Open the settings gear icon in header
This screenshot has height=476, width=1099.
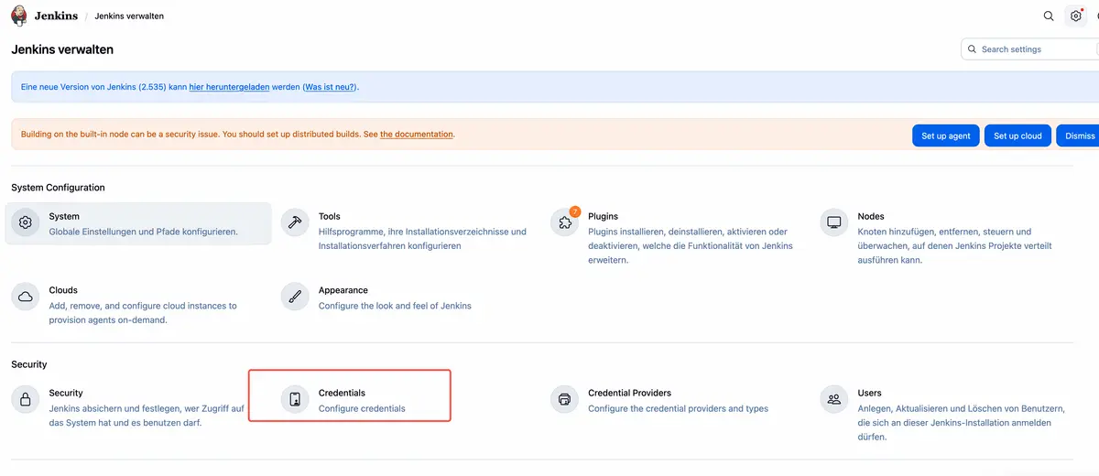click(1076, 16)
